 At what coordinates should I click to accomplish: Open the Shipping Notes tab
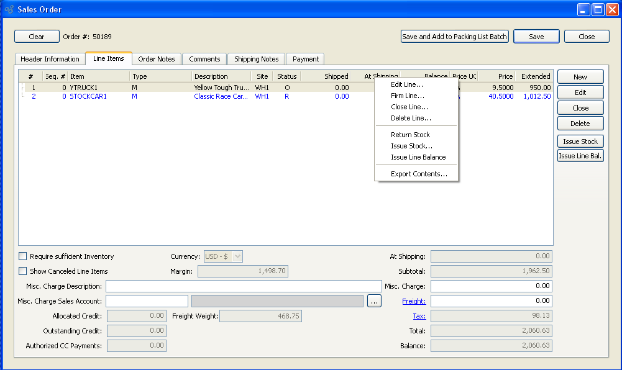click(256, 59)
